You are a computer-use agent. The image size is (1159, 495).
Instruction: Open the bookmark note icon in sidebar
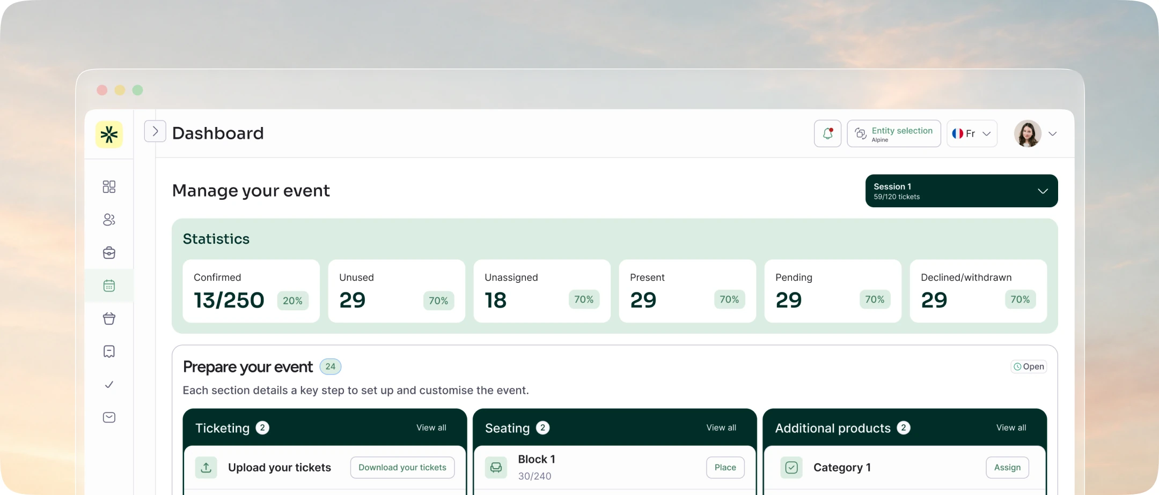[x=109, y=351]
